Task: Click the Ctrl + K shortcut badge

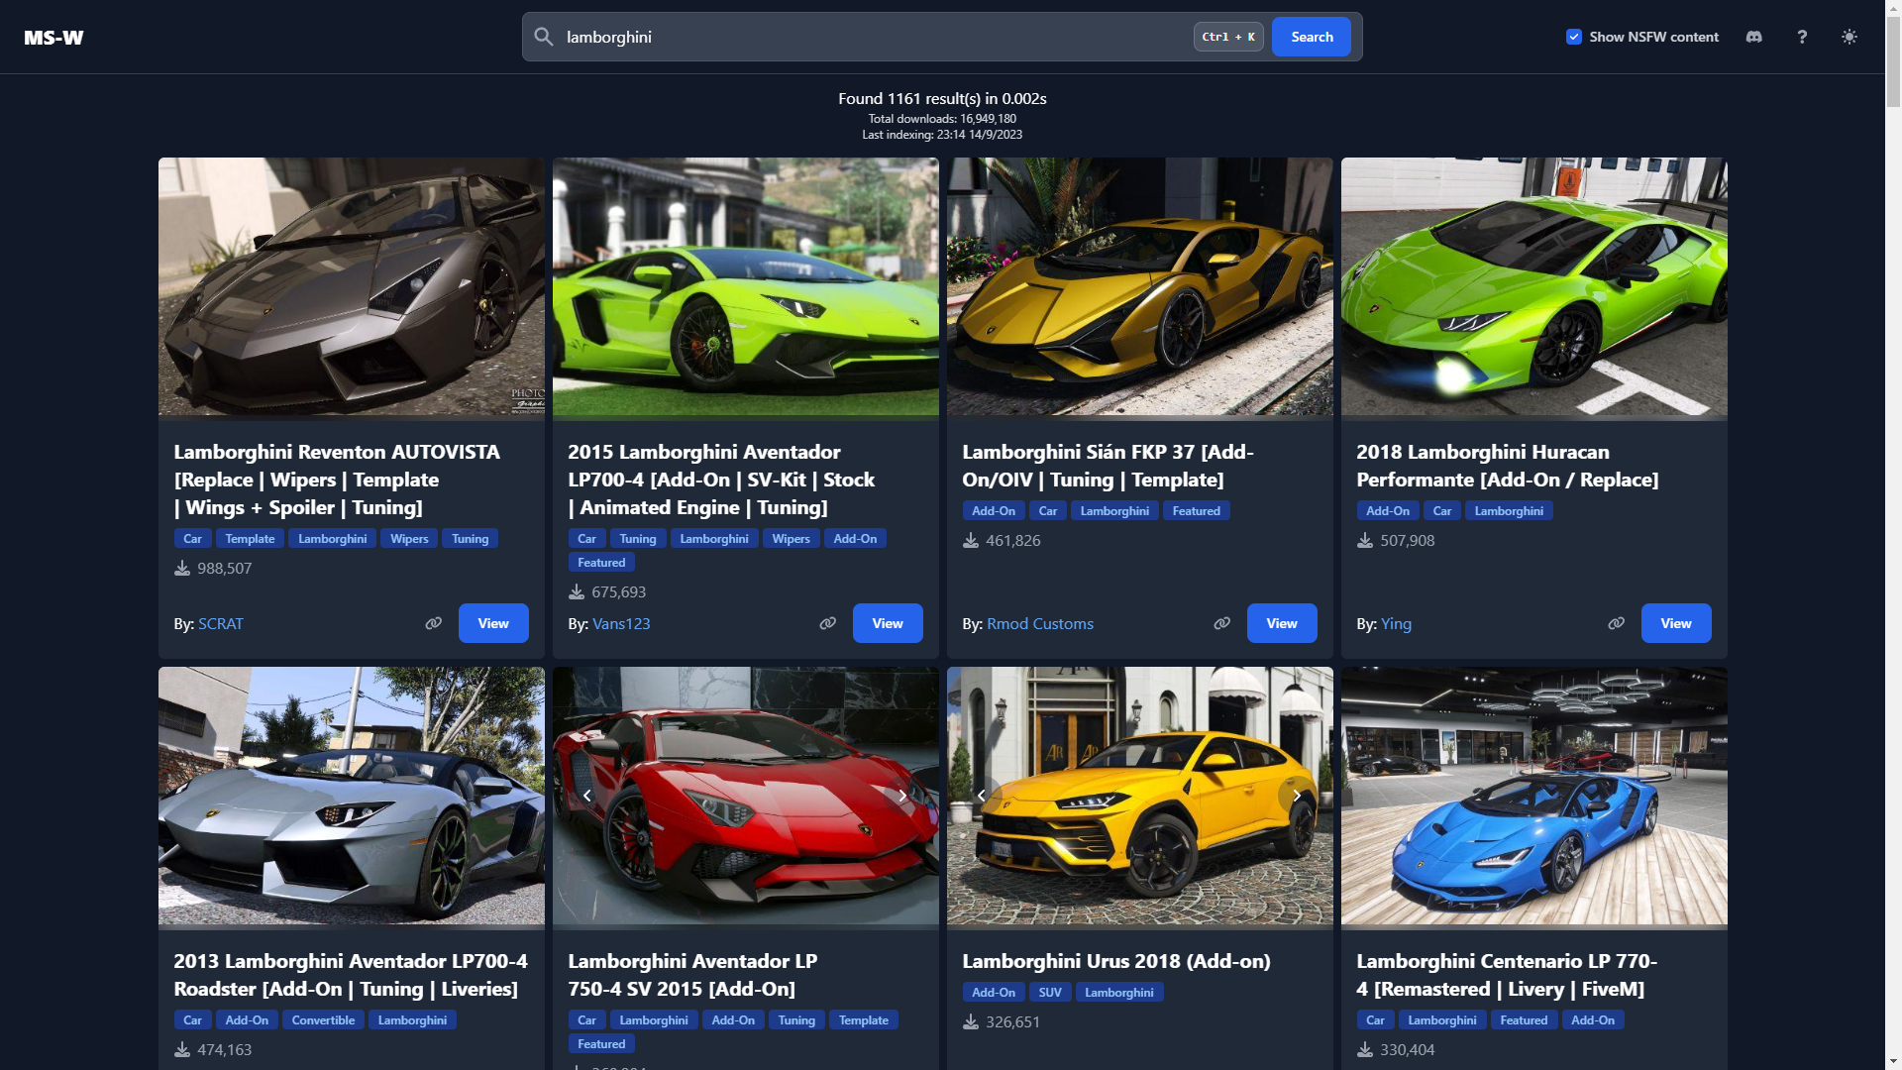Action: [1228, 37]
